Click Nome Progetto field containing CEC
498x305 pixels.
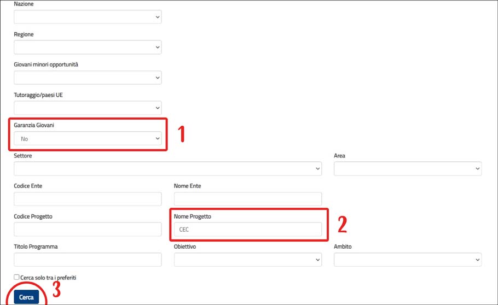(x=248, y=229)
